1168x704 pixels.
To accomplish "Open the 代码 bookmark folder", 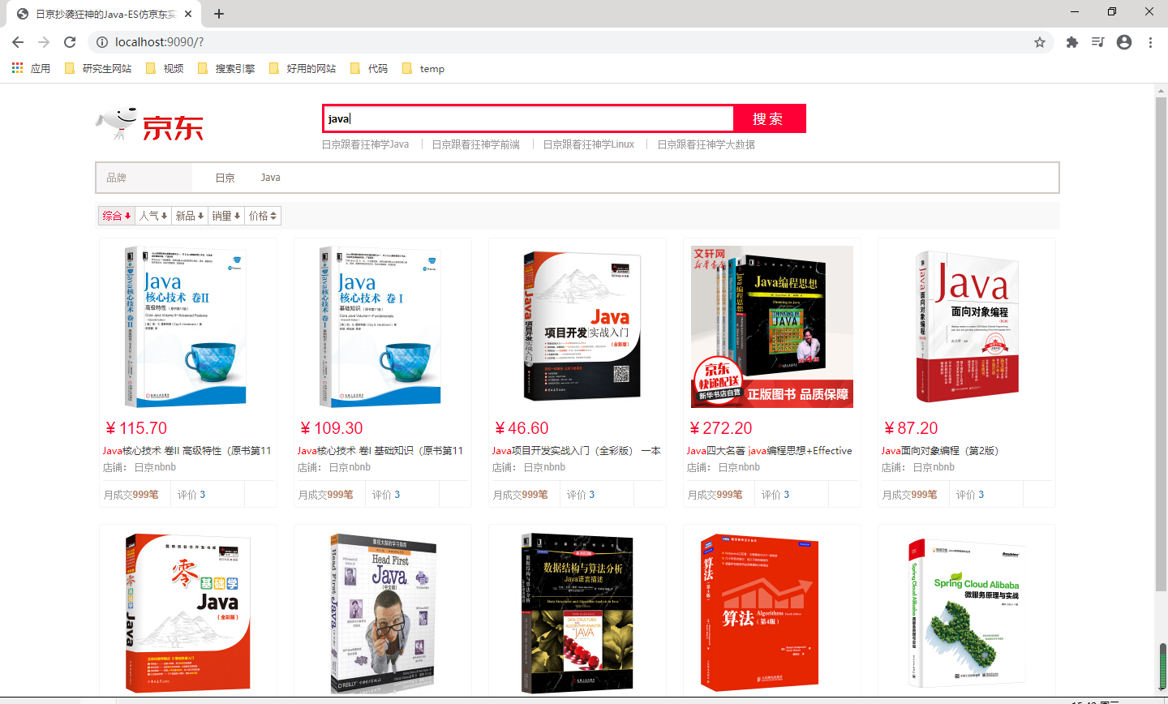I will click(x=369, y=69).
